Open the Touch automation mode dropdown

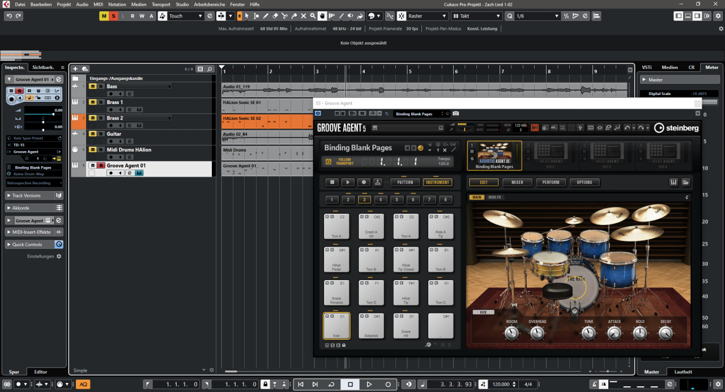click(200, 16)
